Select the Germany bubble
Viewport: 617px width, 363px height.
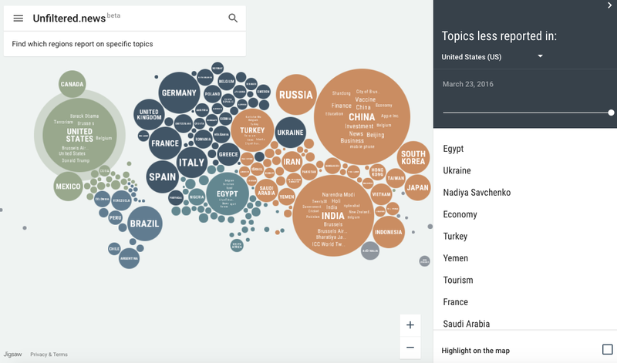point(179,93)
